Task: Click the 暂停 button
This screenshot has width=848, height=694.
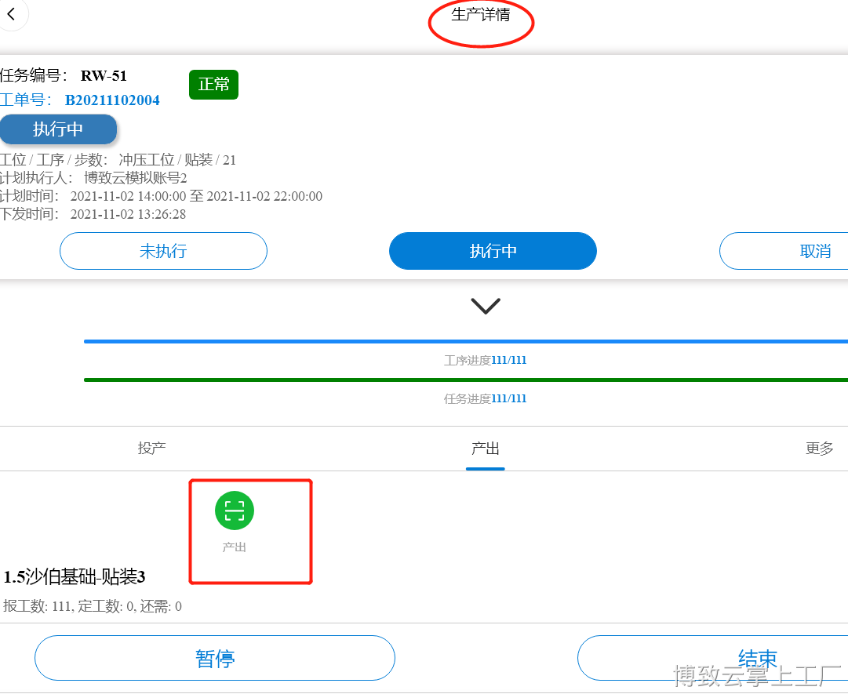Action: click(x=215, y=658)
